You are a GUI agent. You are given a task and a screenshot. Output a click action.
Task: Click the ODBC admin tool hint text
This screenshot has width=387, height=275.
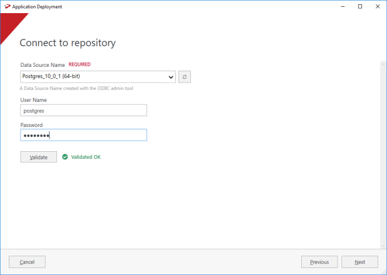click(x=76, y=88)
